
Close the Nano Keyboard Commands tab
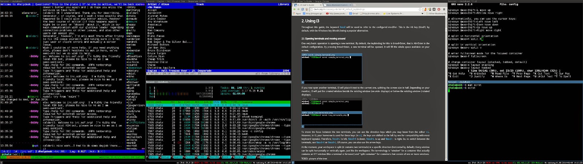point(350,5)
